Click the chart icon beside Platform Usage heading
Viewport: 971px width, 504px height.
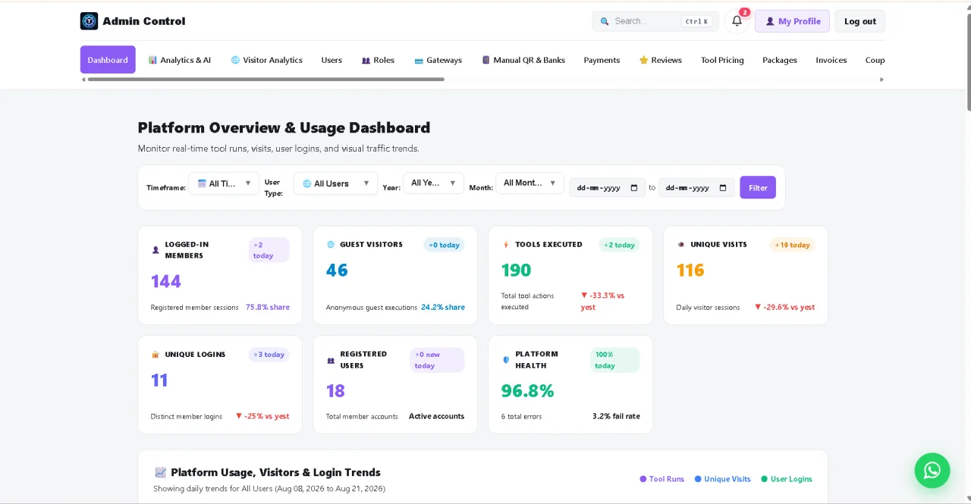point(161,472)
